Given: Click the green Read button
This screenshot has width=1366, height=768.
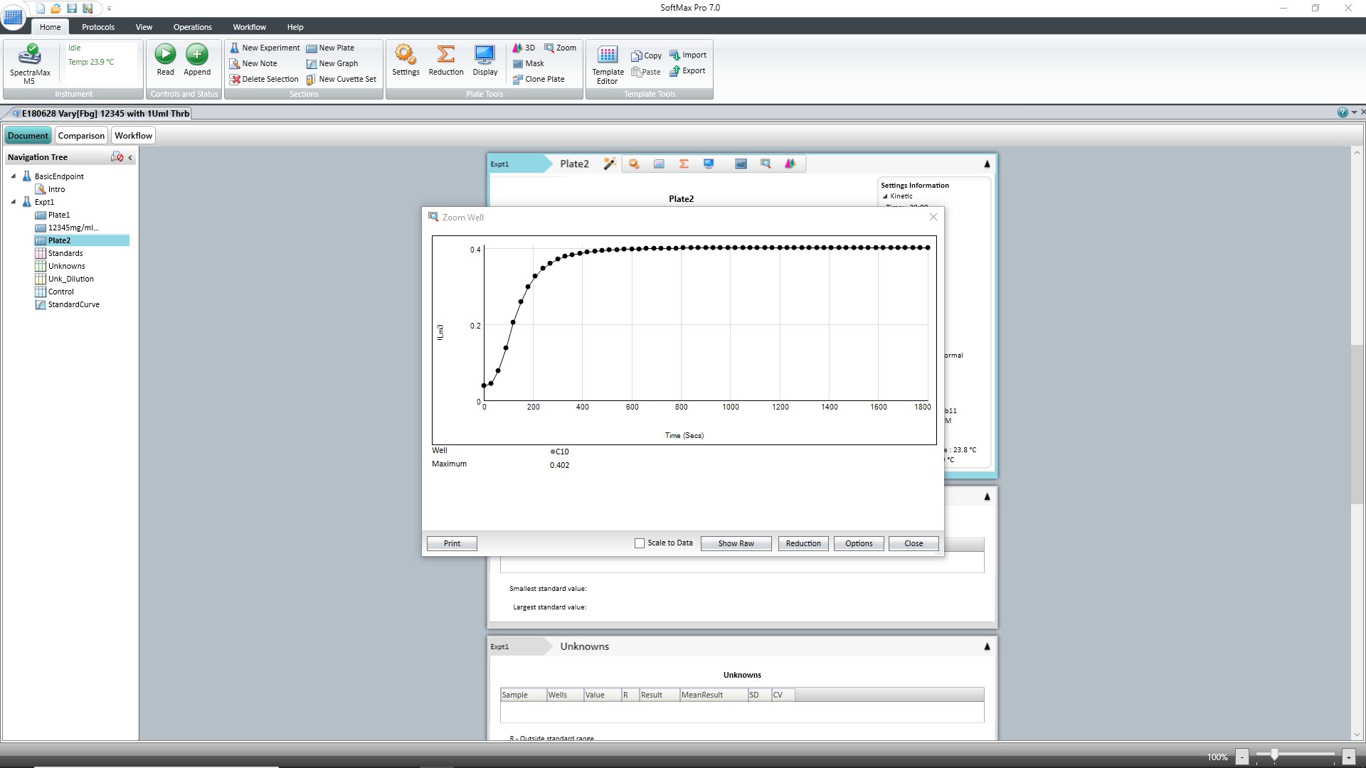Looking at the screenshot, I should [x=165, y=55].
